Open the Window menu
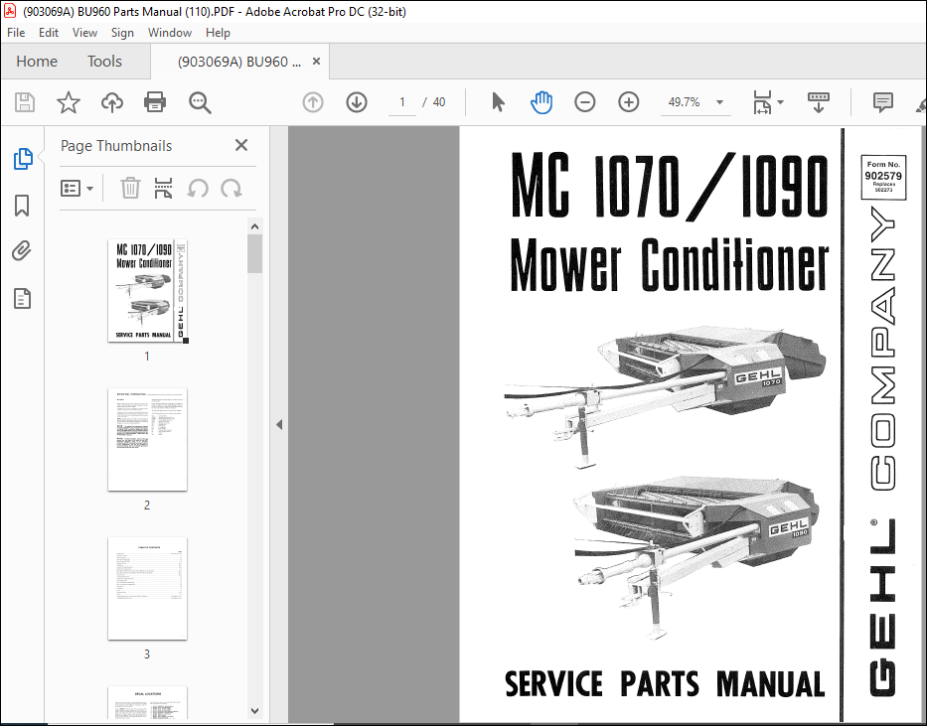The width and height of the screenshot is (927, 726). (170, 33)
